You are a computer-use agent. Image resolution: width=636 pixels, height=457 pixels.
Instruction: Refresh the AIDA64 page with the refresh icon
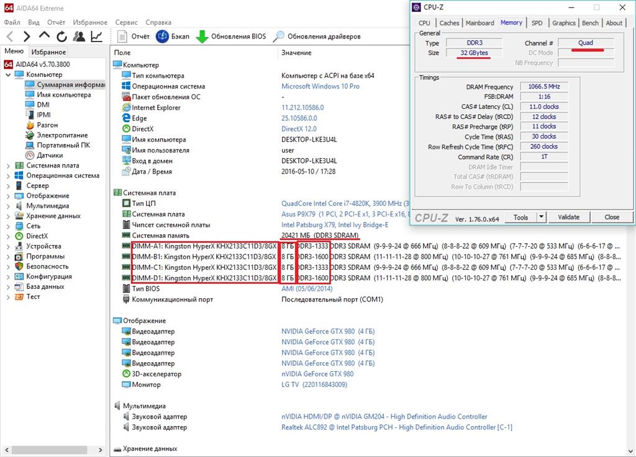click(61, 37)
